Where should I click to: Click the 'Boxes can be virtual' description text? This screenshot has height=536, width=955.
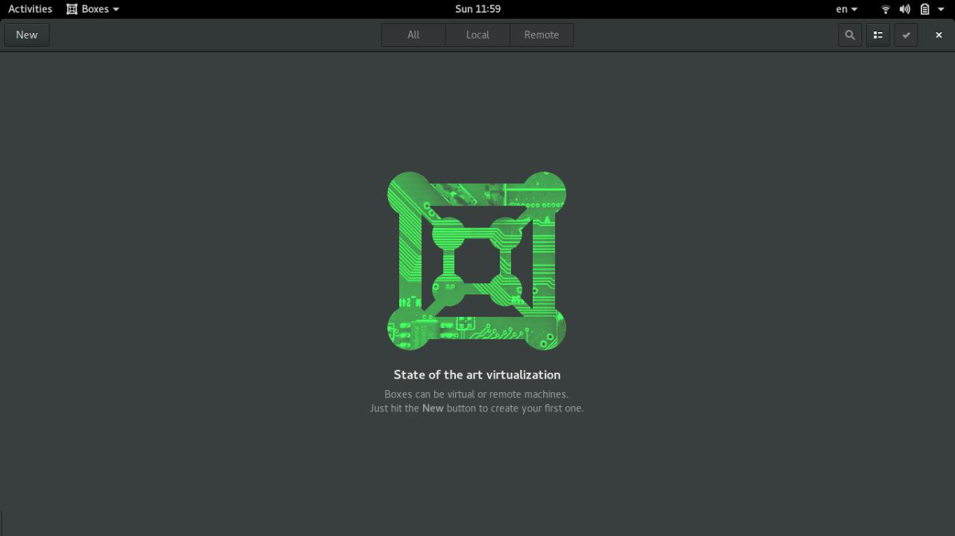point(476,394)
